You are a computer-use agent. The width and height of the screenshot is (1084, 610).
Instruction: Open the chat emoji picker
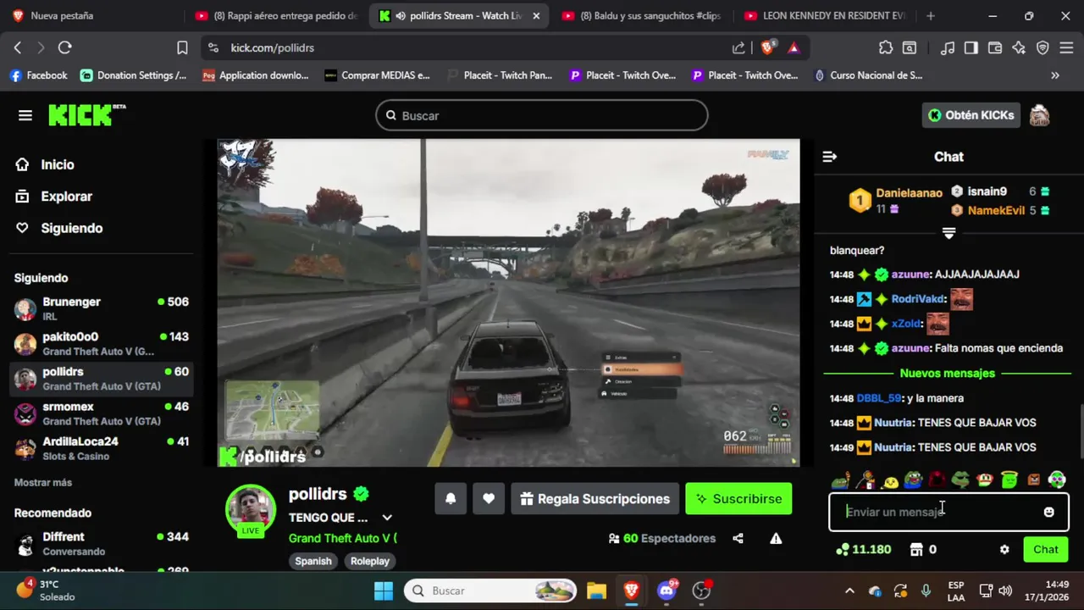pyautogui.click(x=1048, y=512)
